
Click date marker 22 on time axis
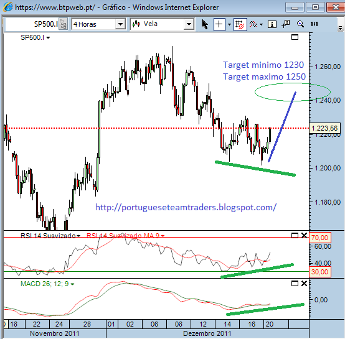[37, 324]
